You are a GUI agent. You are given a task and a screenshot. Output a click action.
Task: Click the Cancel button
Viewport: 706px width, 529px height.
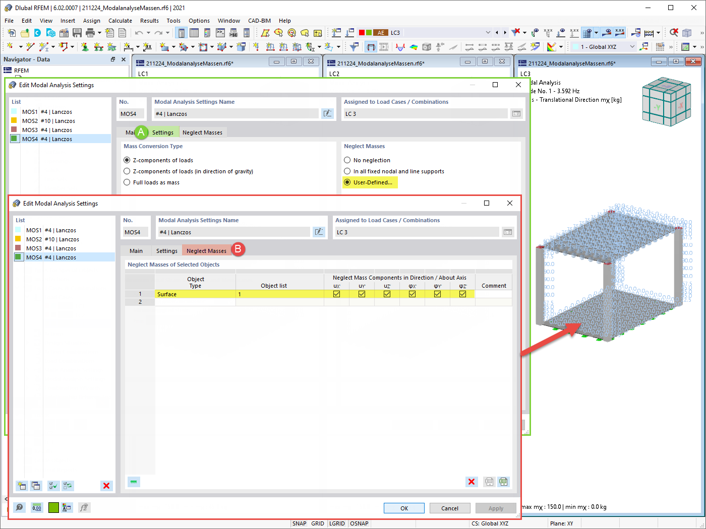pos(449,508)
